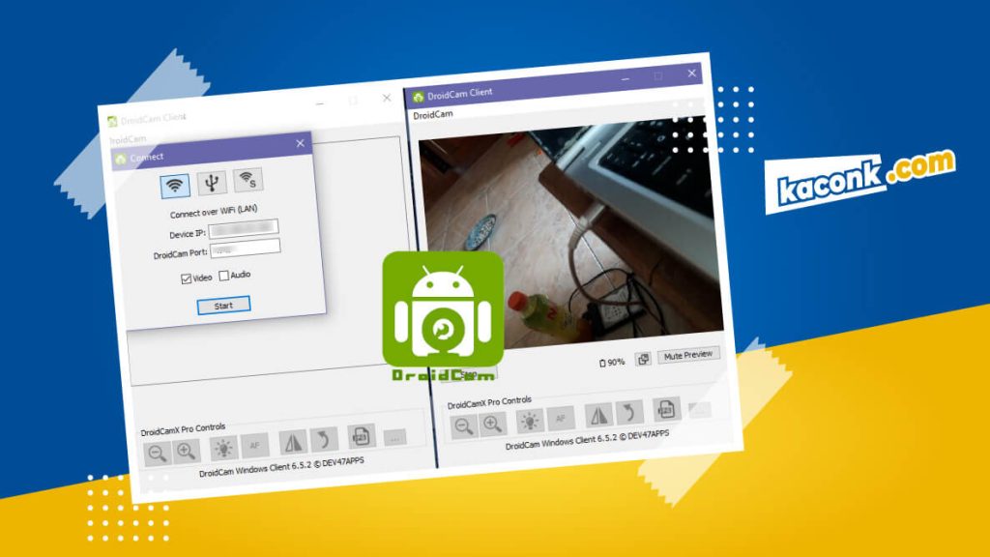Viewport: 990px width, 557px height.
Task: Click AF autofocus button in Connect window
Action: [x=255, y=445]
